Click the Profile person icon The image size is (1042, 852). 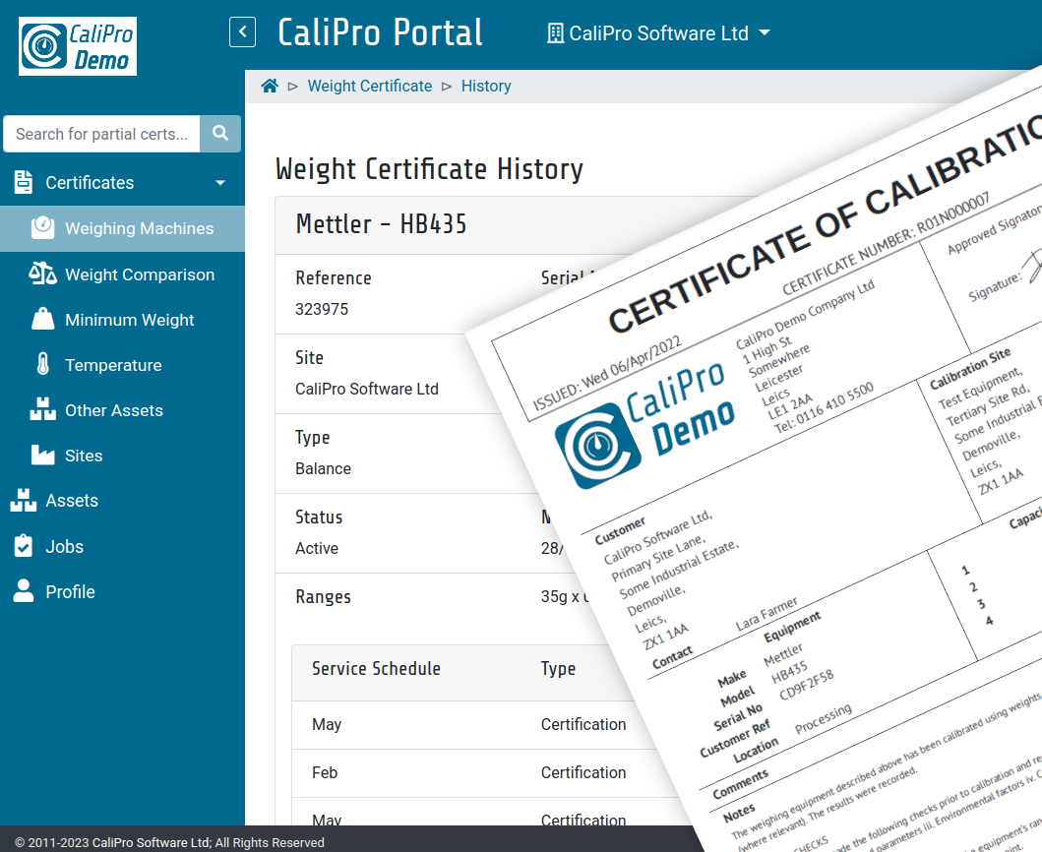[24, 591]
